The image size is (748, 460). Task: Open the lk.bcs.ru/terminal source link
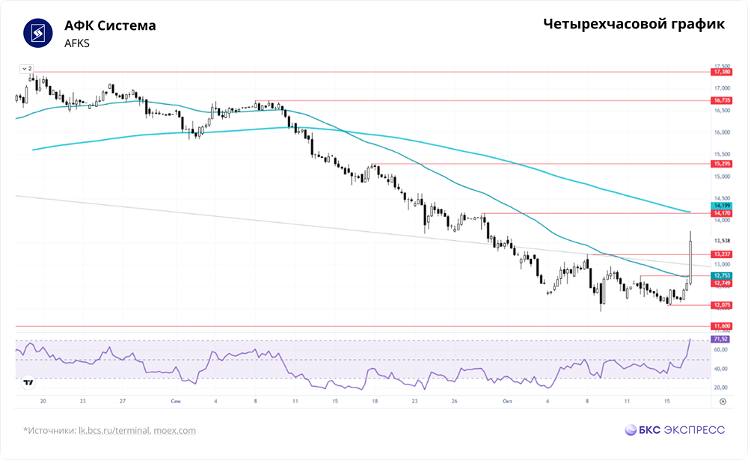pyautogui.click(x=114, y=430)
